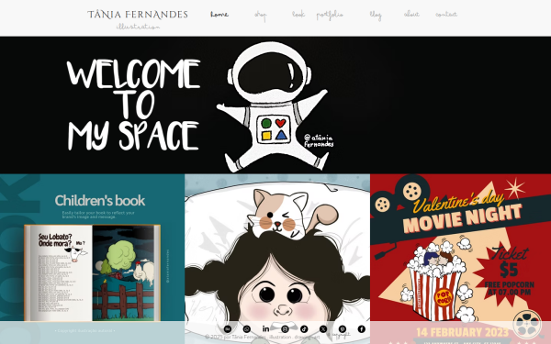551x344 pixels.
Task: Open the contact menu item
Action: 446,15
